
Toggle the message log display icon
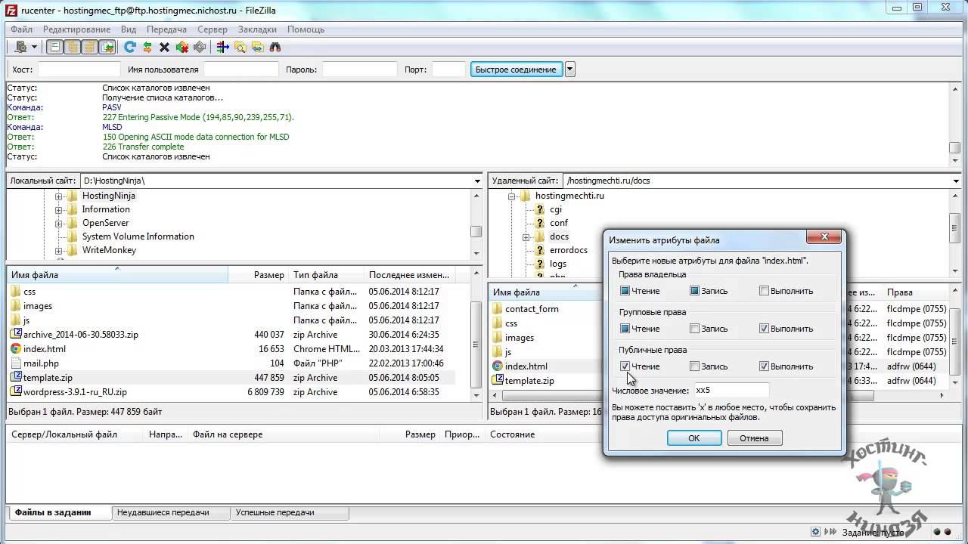click(55, 47)
